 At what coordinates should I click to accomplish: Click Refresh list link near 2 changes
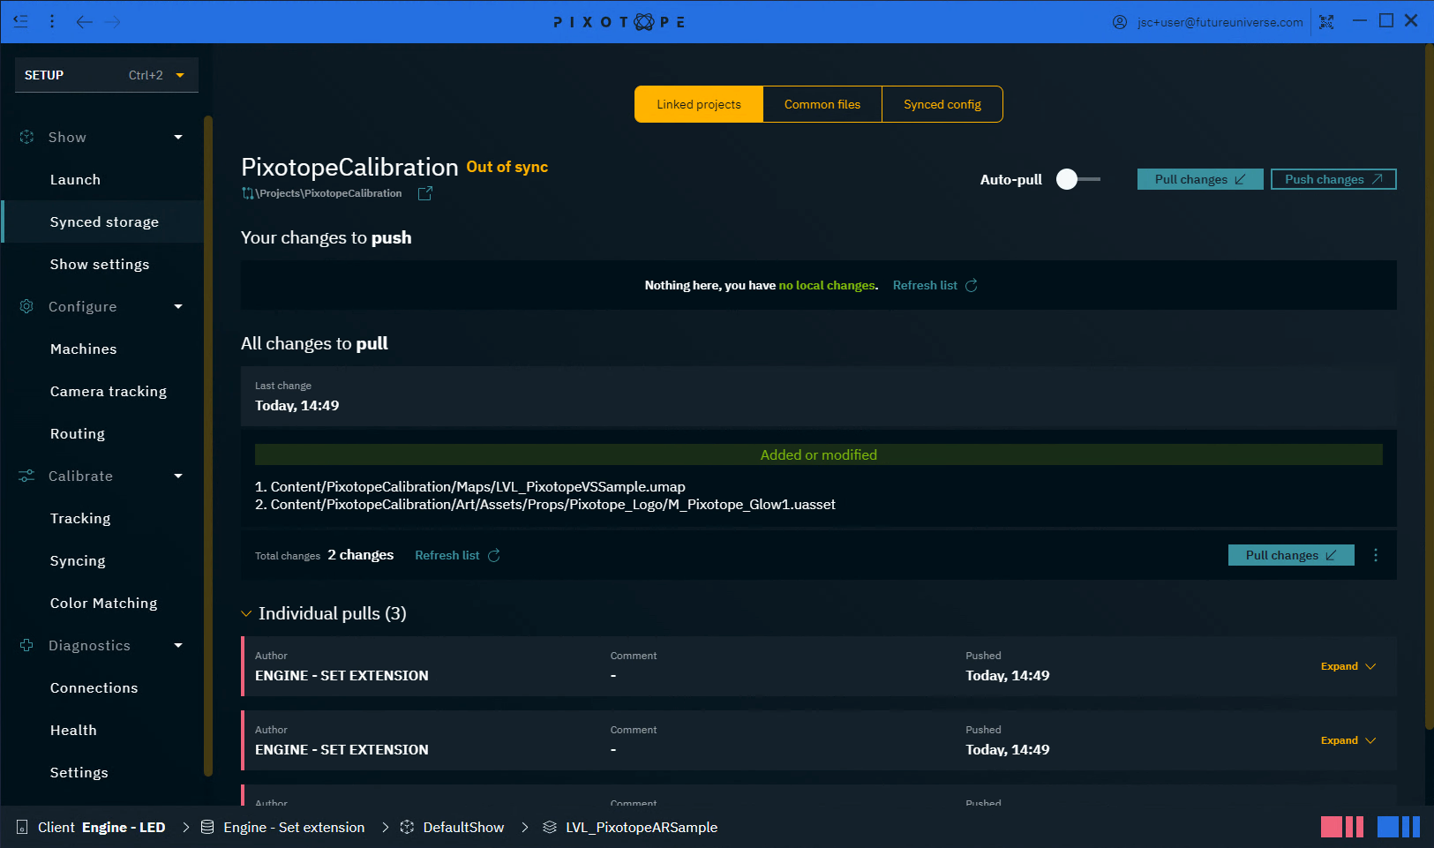click(447, 555)
